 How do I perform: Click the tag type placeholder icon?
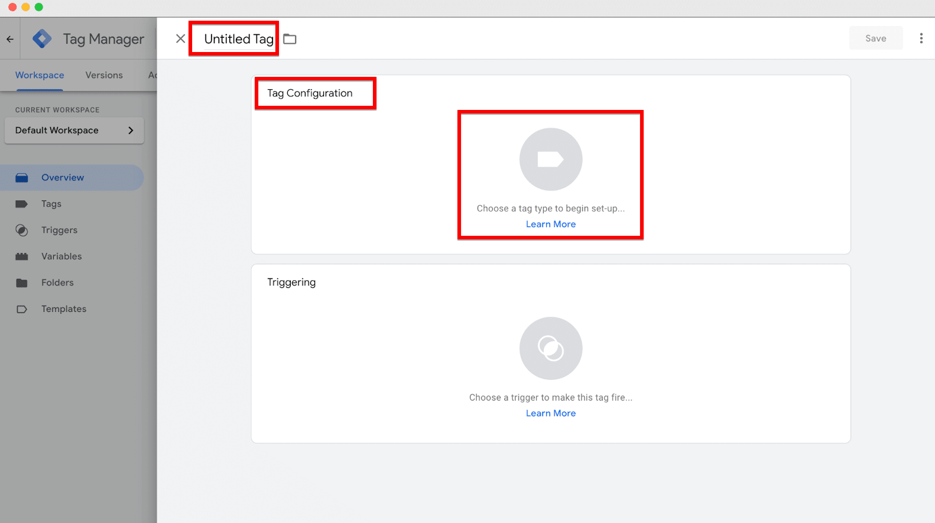[550, 160]
